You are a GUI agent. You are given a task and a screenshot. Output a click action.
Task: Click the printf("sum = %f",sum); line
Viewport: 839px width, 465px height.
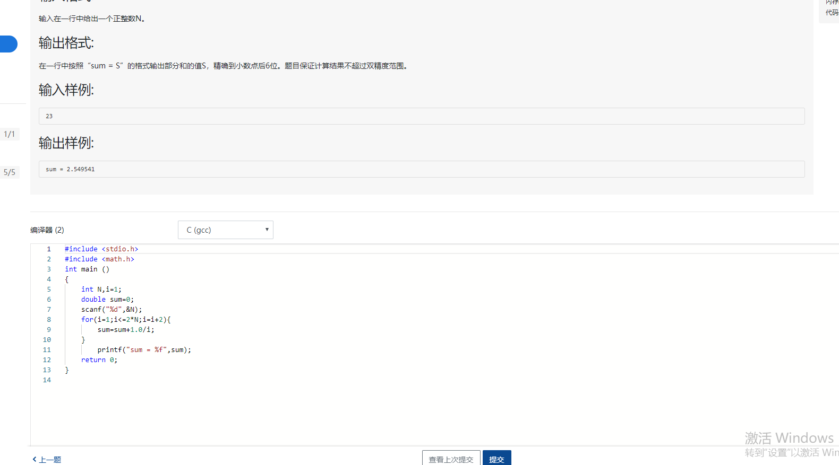[x=144, y=349]
